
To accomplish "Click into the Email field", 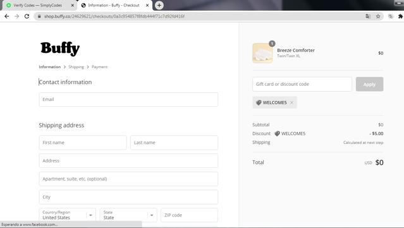I will click(128, 99).
